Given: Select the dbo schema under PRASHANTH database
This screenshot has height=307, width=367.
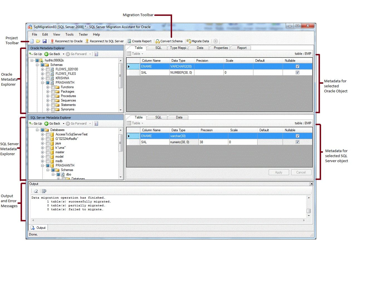Looking at the screenshot, I should coord(68,174).
